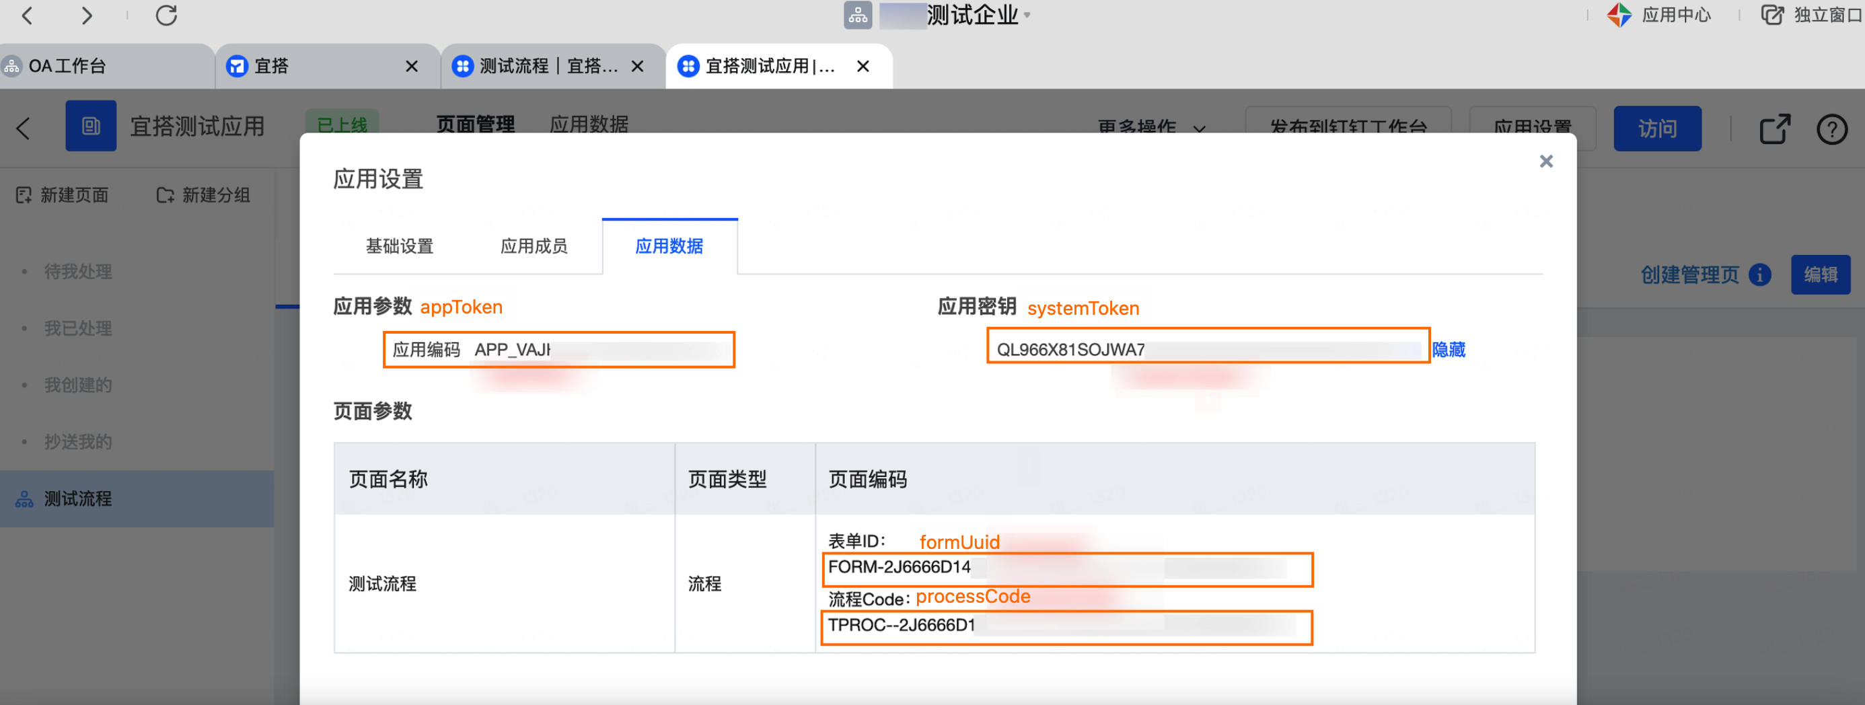The height and width of the screenshot is (705, 1865).
Task: Switch to the 基础设置 tab
Action: (x=400, y=246)
